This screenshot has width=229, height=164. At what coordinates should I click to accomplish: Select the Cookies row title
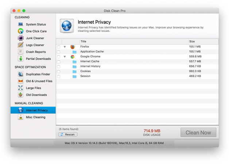(85, 71)
